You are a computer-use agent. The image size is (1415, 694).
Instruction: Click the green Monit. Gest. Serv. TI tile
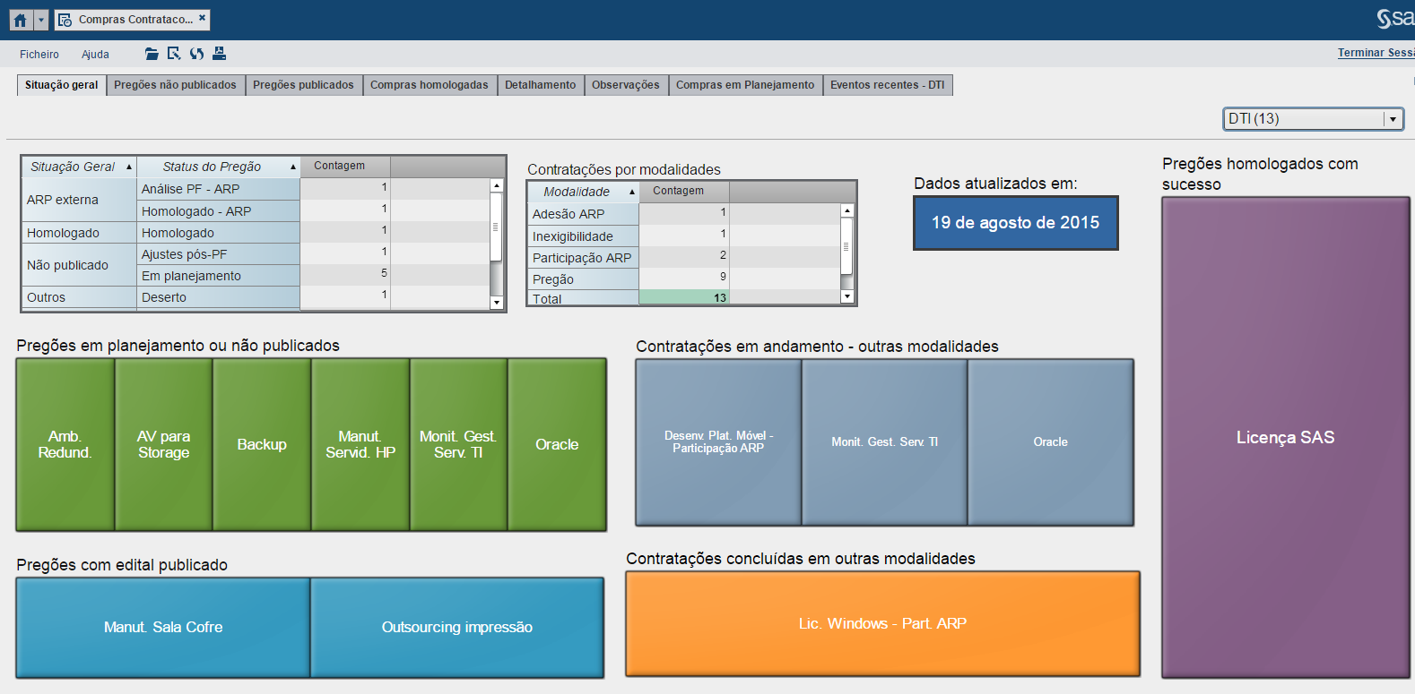(x=458, y=444)
